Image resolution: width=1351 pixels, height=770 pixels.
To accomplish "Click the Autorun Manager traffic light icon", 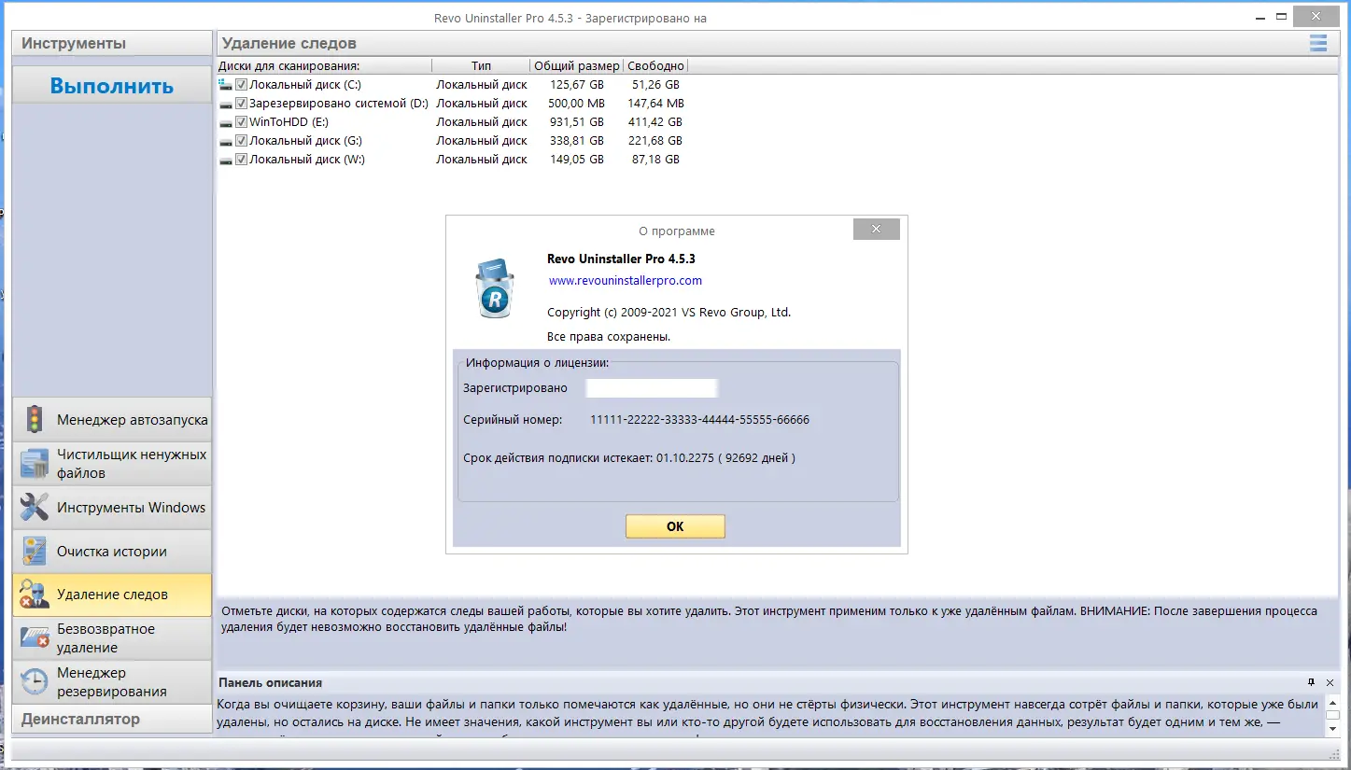I will tap(35, 420).
